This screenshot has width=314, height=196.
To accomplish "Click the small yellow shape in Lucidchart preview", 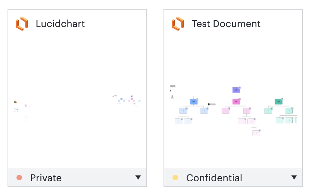I will (15, 102).
